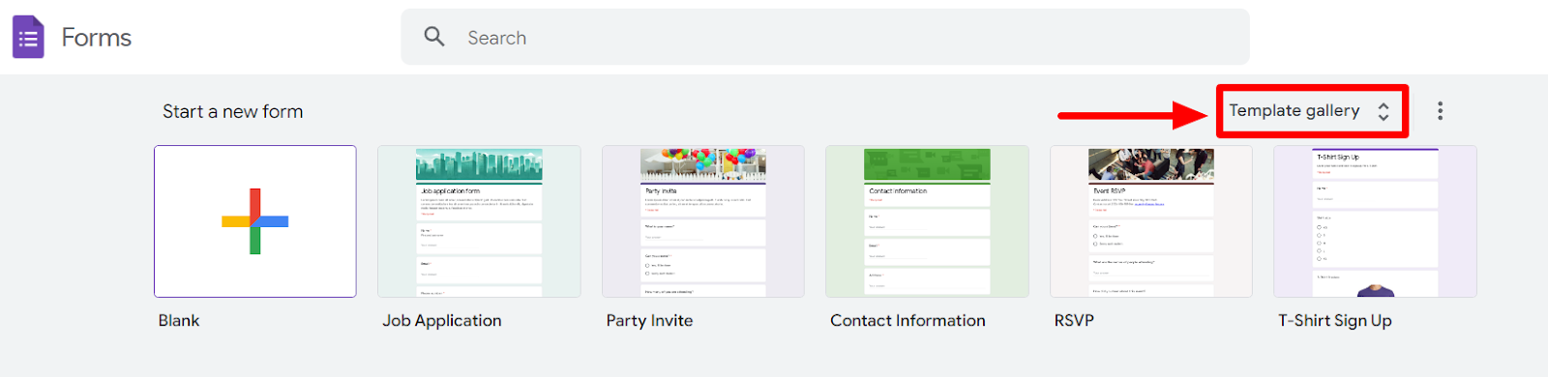Image resolution: width=1548 pixels, height=377 pixels.
Task: Click the Forms title text
Action: (97, 38)
